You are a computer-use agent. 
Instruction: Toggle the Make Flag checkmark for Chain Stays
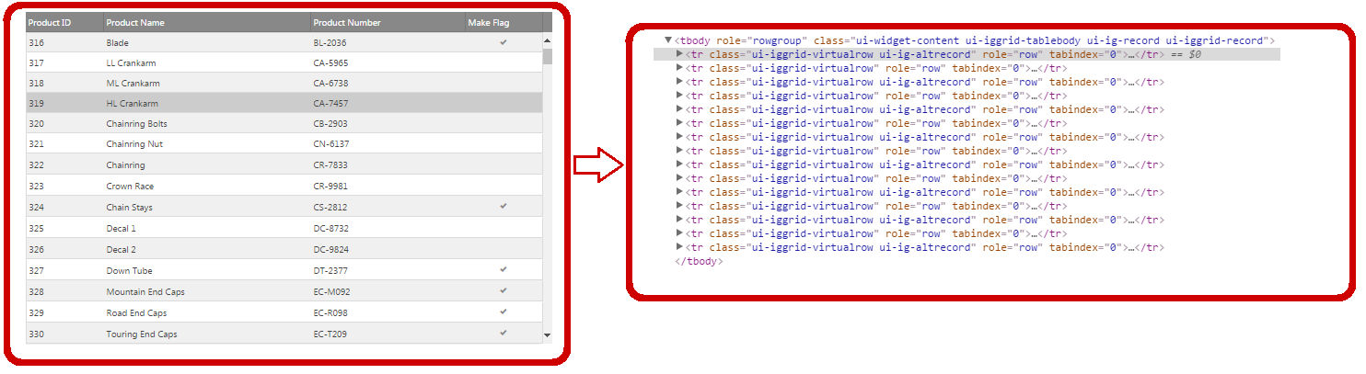pos(504,207)
